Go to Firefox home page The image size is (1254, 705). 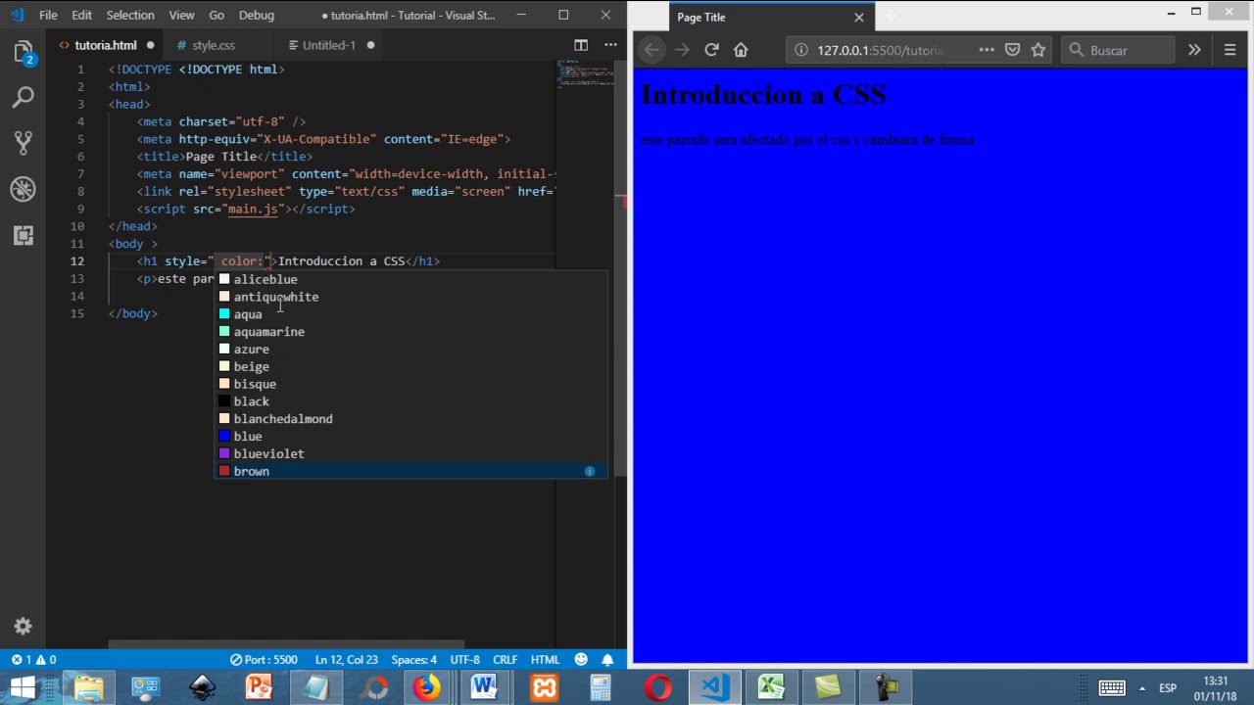click(x=741, y=50)
